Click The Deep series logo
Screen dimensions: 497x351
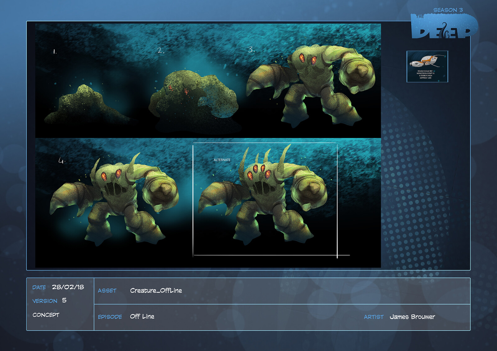(444, 26)
